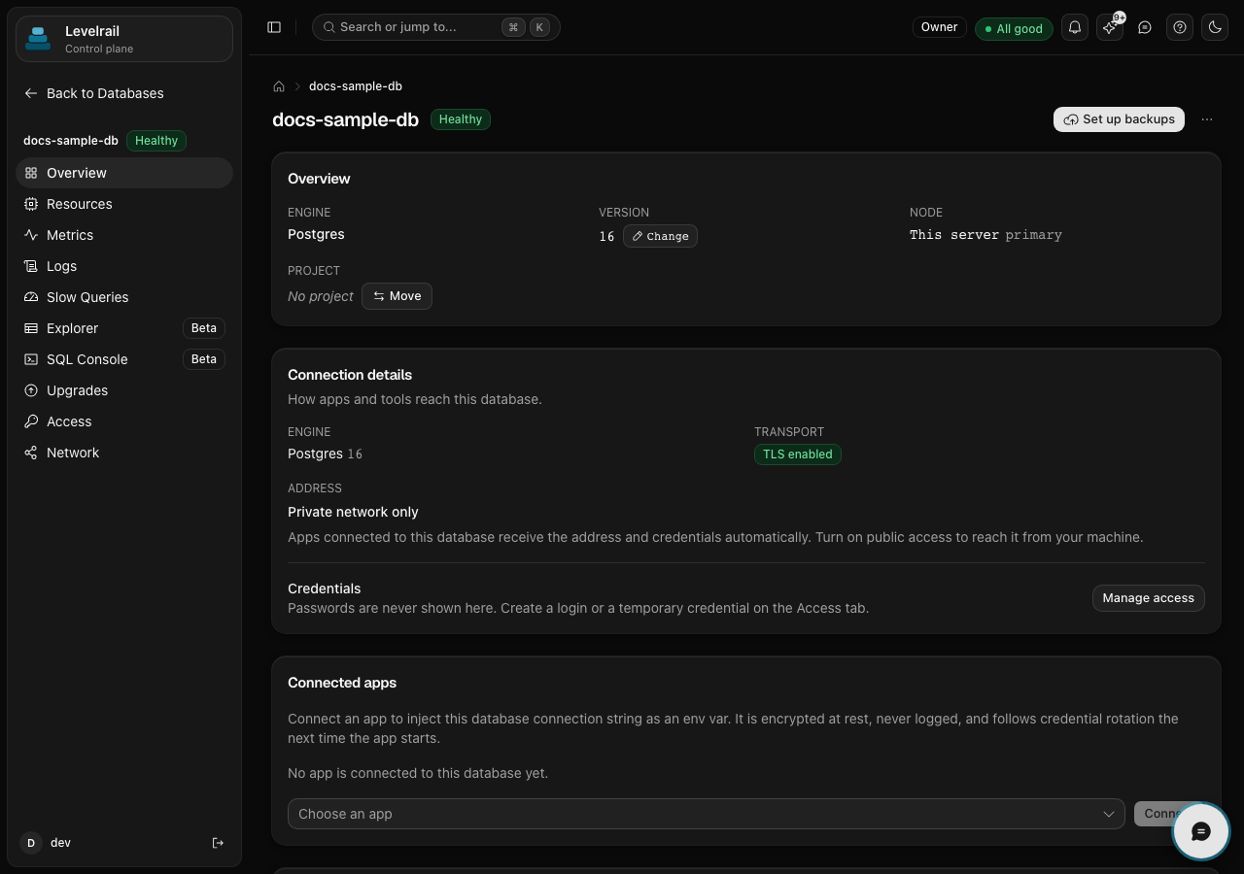Open the feedback chat bubble icon in the header
1244x874 pixels.
pos(1145,27)
